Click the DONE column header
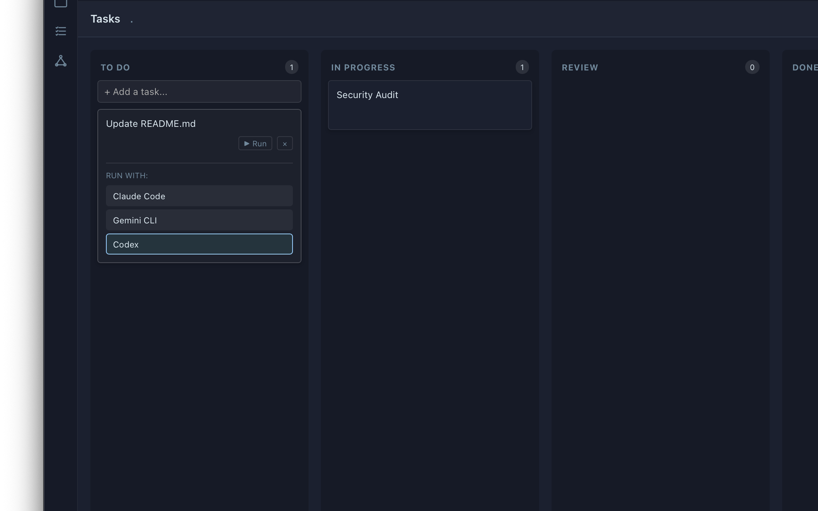This screenshot has width=818, height=511. (804, 67)
